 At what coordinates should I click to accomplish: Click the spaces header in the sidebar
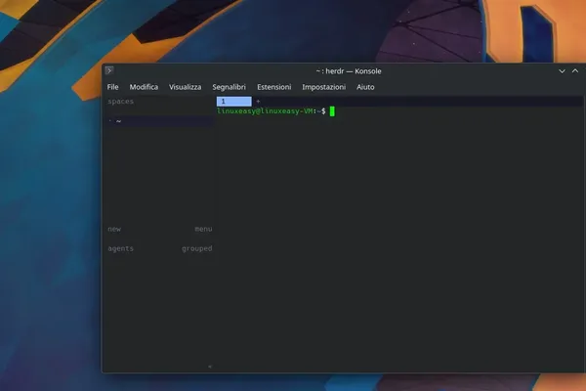[120, 102]
